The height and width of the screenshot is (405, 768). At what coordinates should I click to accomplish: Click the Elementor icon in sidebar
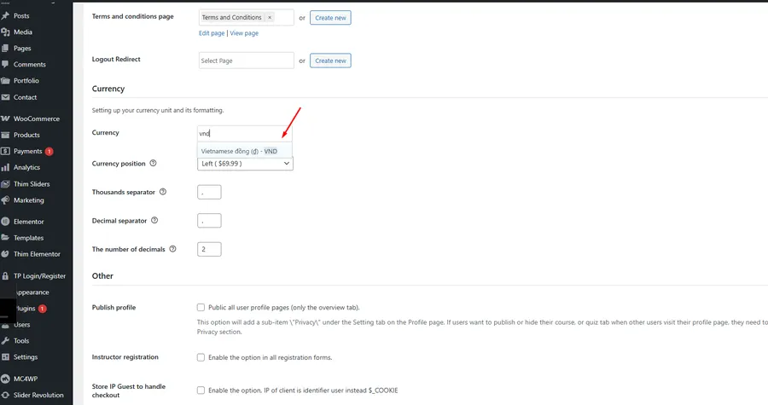click(x=6, y=222)
